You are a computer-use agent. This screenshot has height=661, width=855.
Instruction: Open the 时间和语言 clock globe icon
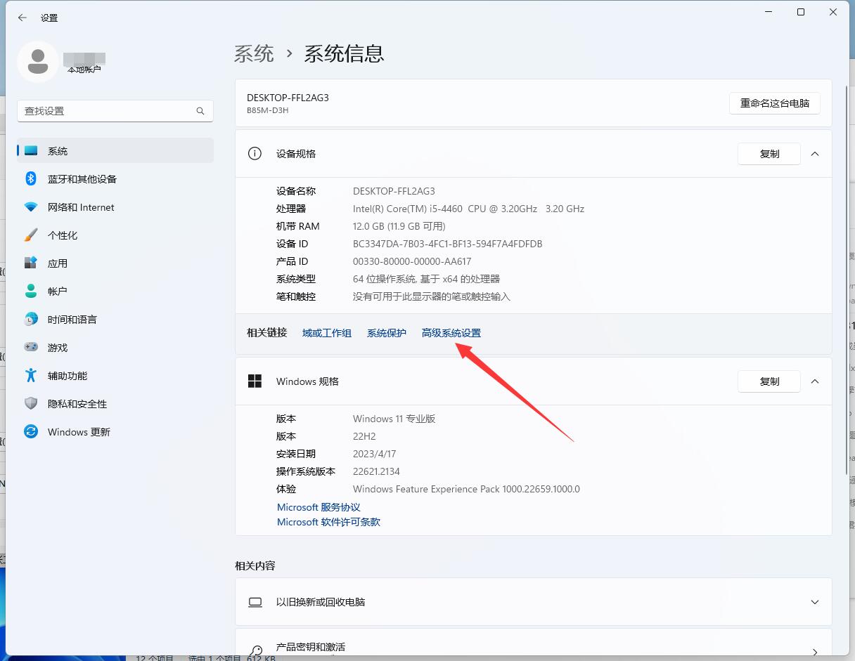31,320
